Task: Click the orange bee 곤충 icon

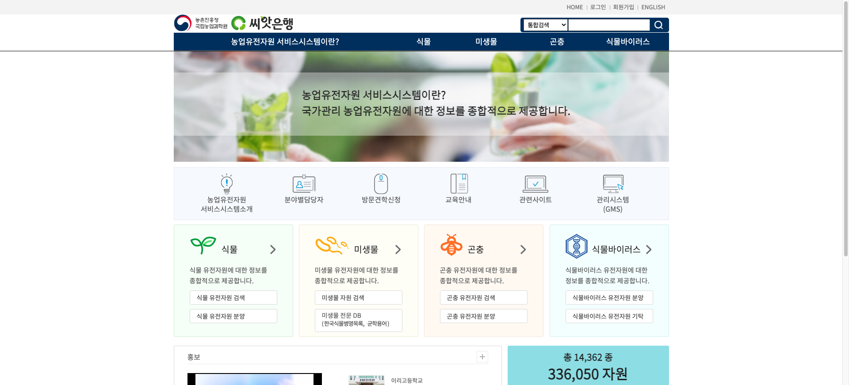Action: [451, 245]
